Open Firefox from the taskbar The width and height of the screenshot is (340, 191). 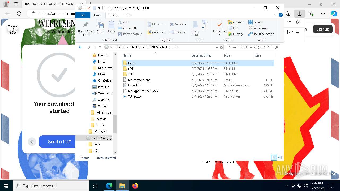coord(135,186)
